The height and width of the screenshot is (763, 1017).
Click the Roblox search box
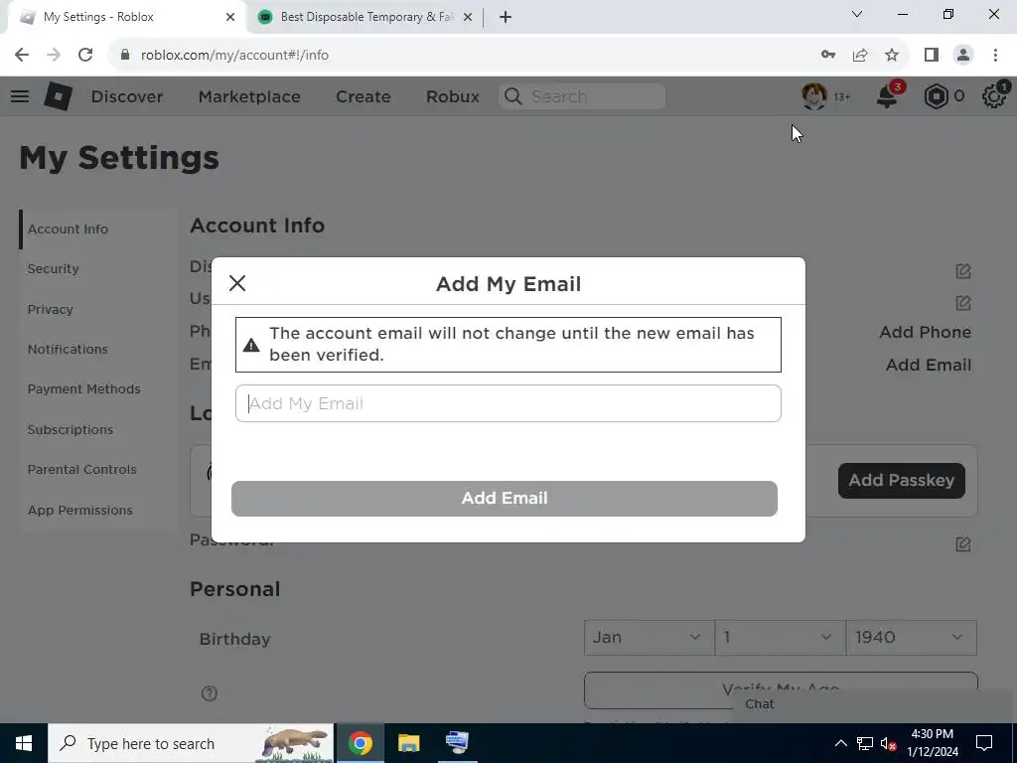point(582,96)
